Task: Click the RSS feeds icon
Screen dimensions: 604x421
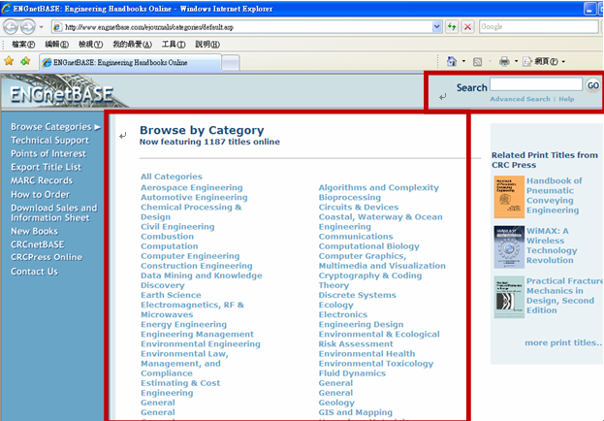Action: [477, 62]
